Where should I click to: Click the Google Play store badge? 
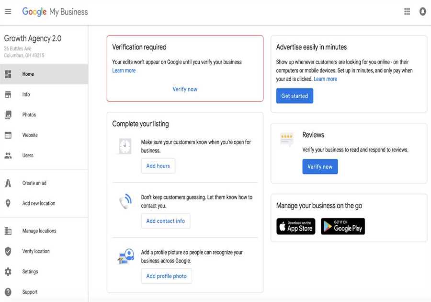[x=343, y=226]
